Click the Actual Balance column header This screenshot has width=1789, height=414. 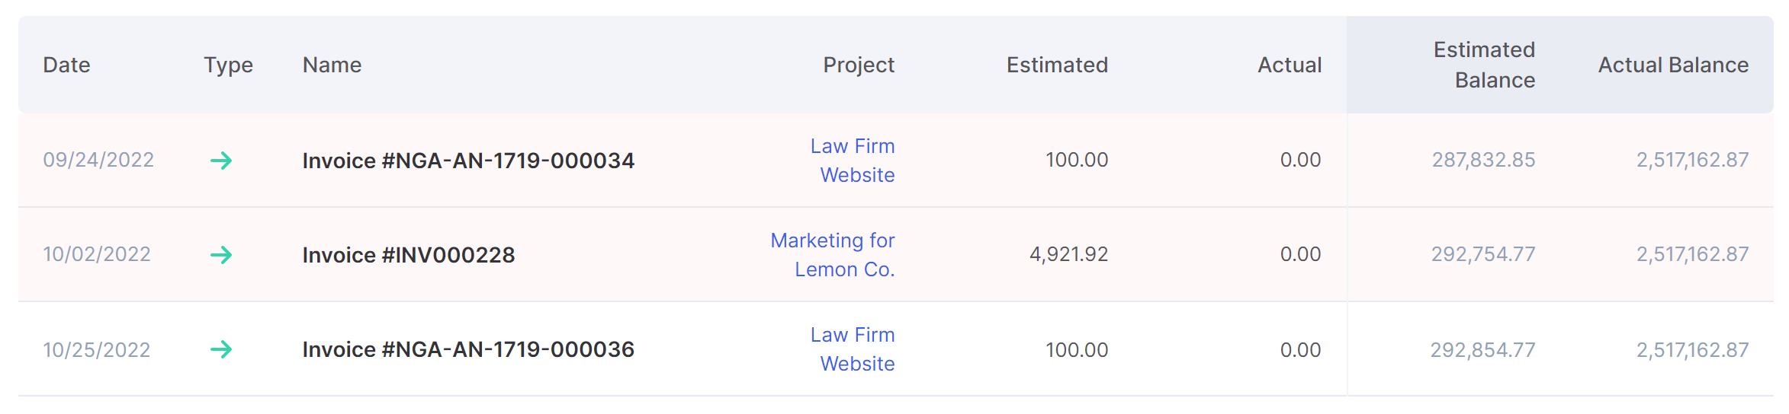tap(1673, 65)
